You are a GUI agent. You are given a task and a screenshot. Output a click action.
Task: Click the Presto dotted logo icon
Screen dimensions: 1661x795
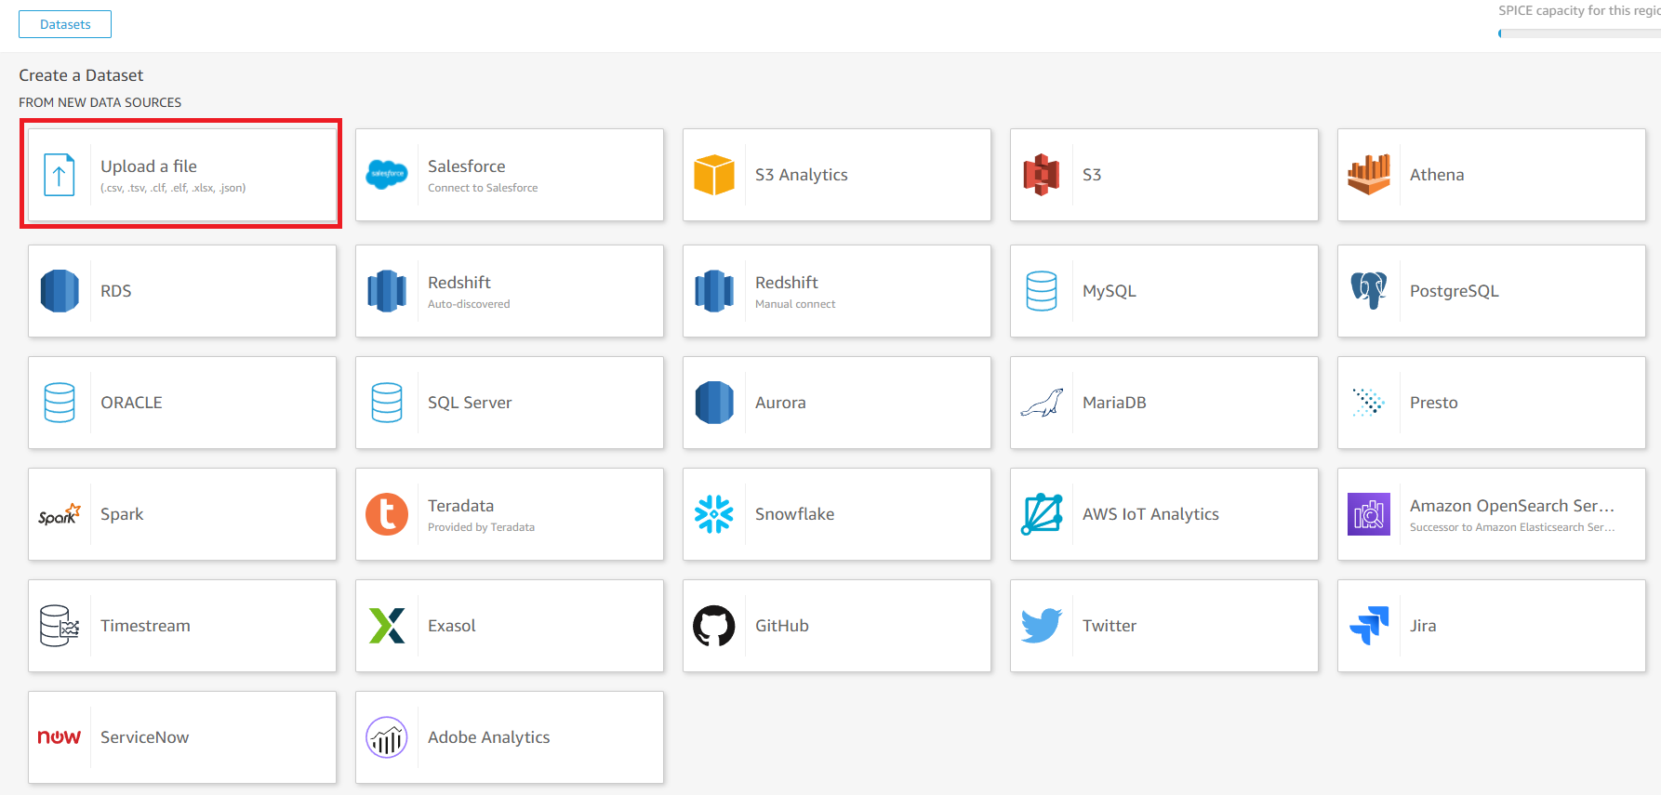click(1369, 403)
